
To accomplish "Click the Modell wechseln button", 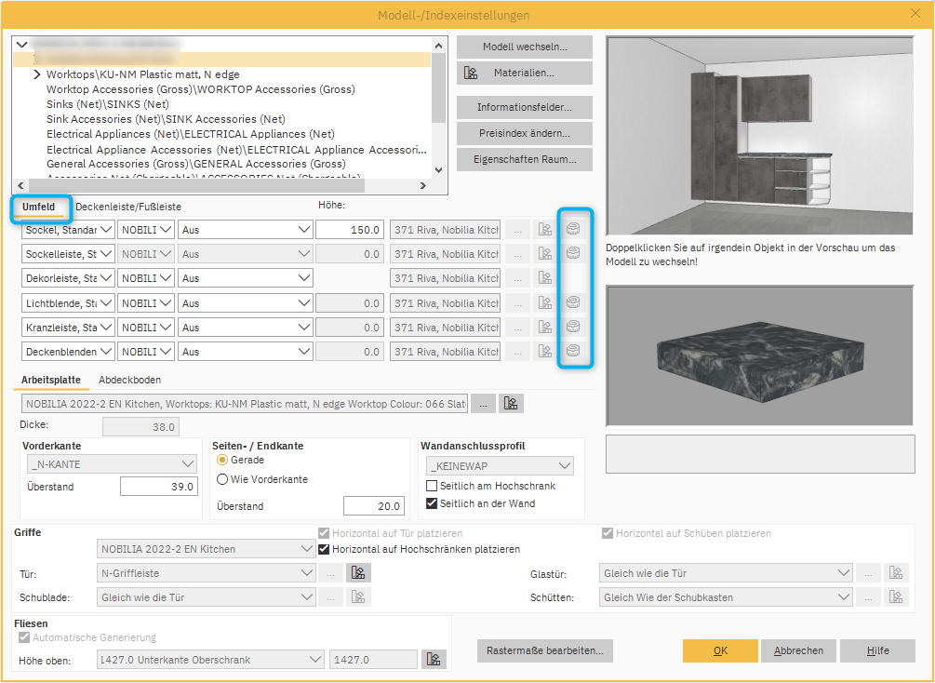I will click(x=524, y=47).
